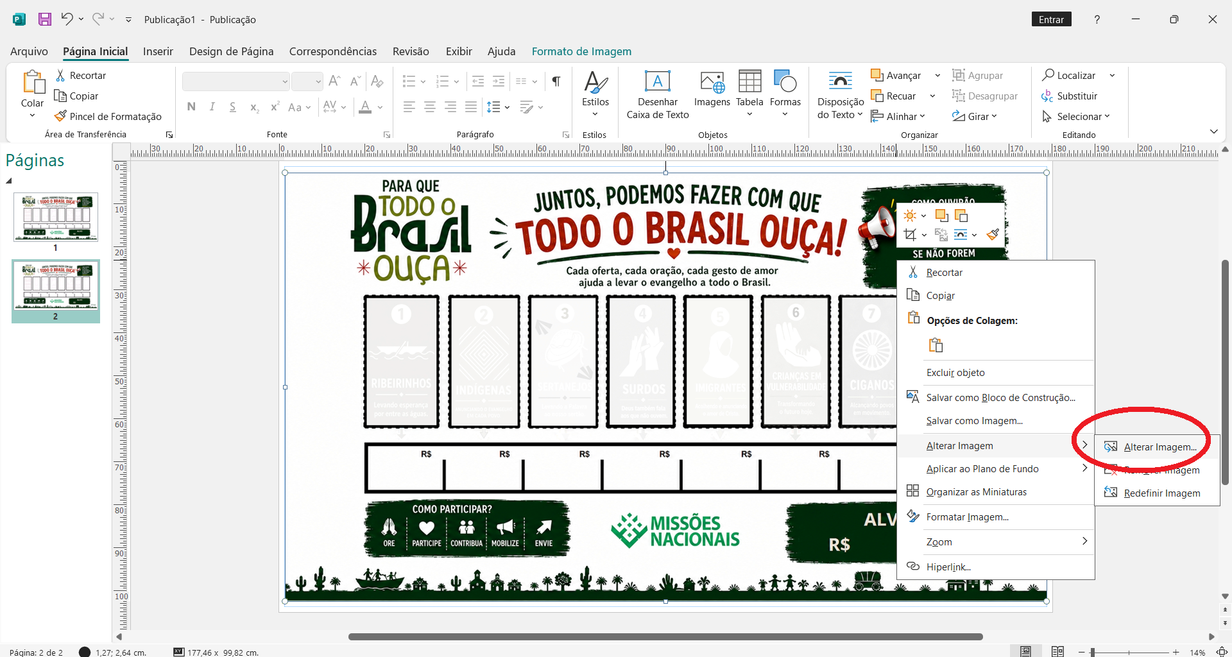
Task: Click Desenhar Caixa de Texto tool
Action: pos(658,94)
